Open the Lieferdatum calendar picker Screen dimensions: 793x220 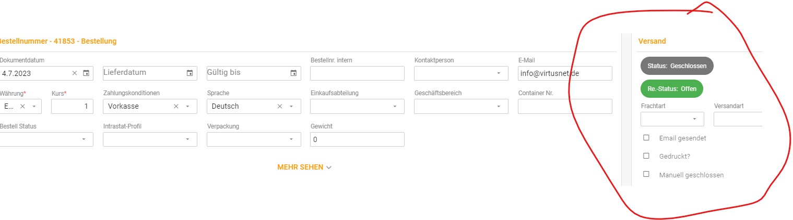[190, 73]
